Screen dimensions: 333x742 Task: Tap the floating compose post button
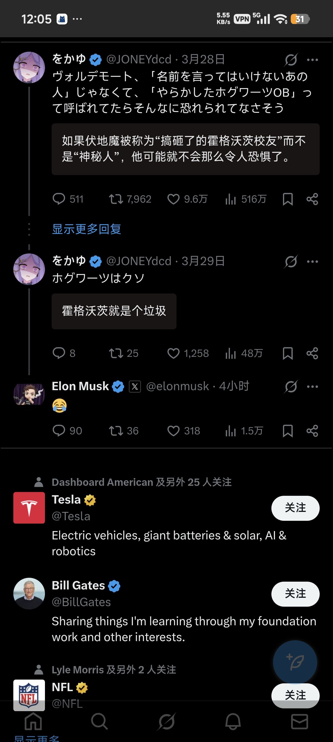(295, 663)
